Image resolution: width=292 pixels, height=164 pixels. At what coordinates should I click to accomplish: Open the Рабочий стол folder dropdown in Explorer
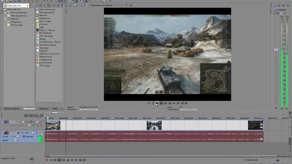[27, 5]
